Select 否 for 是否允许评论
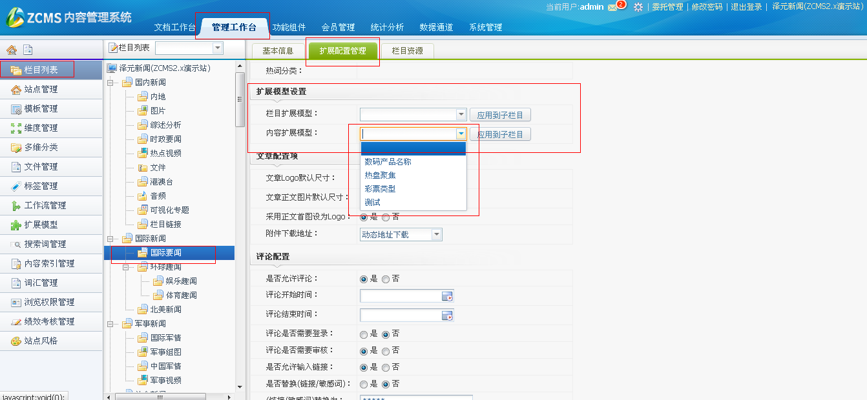 click(386, 279)
